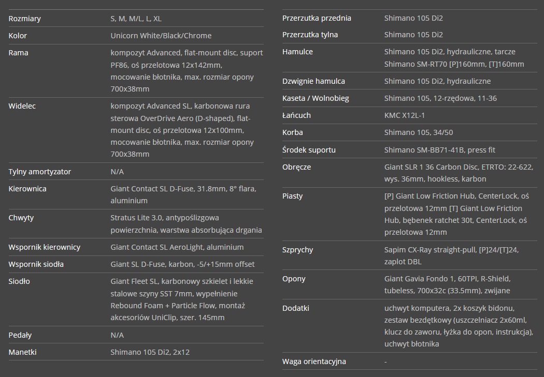Screen dimensions: 544x377
Task: Click the Manetki Shimano 105 Di2, 2x12 value
Action: 150,352
